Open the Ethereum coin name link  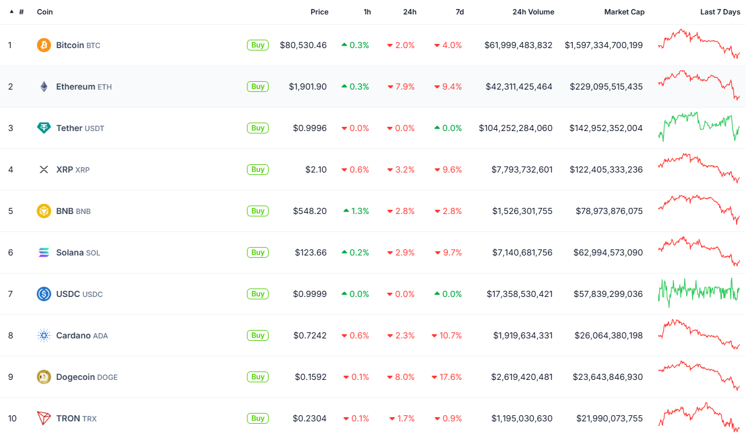tap(75, 87)
